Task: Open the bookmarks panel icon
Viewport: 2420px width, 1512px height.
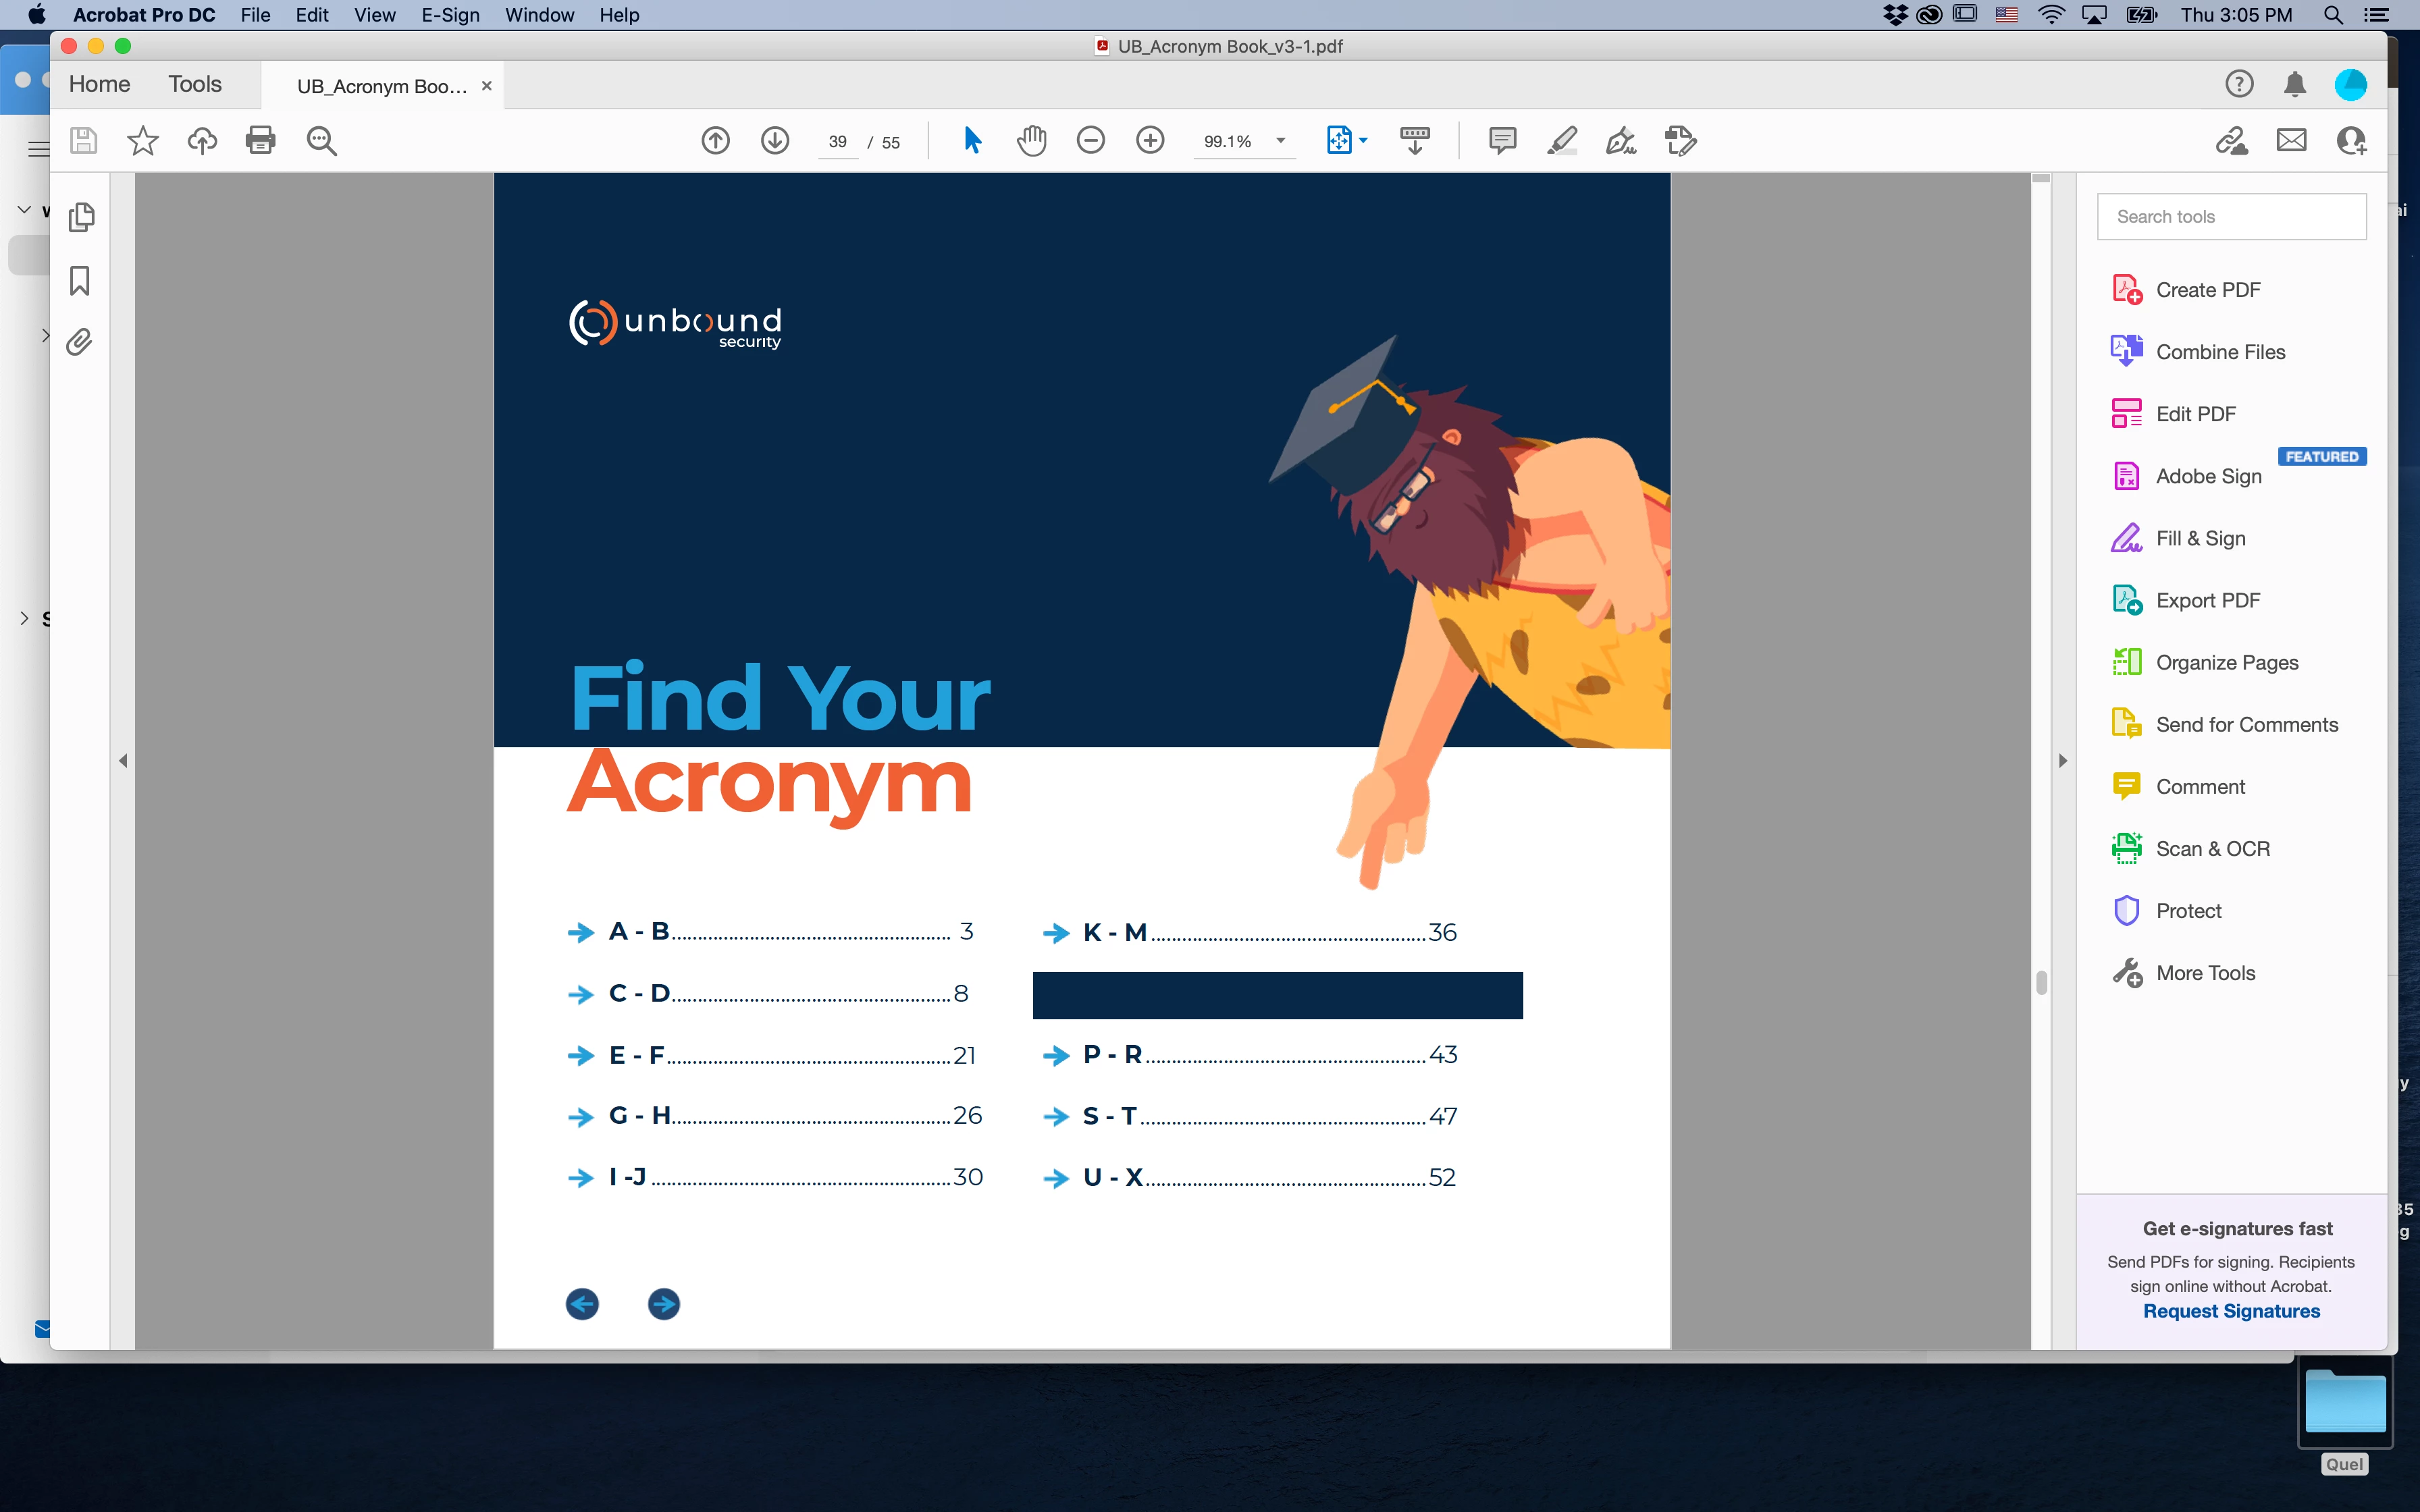Action: click(x=80, y=280)
